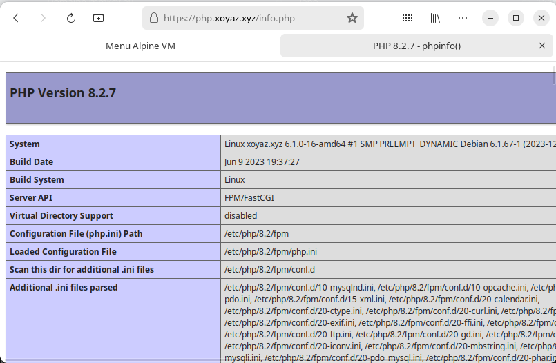Open the bookmarks library icon

point(435,18)
